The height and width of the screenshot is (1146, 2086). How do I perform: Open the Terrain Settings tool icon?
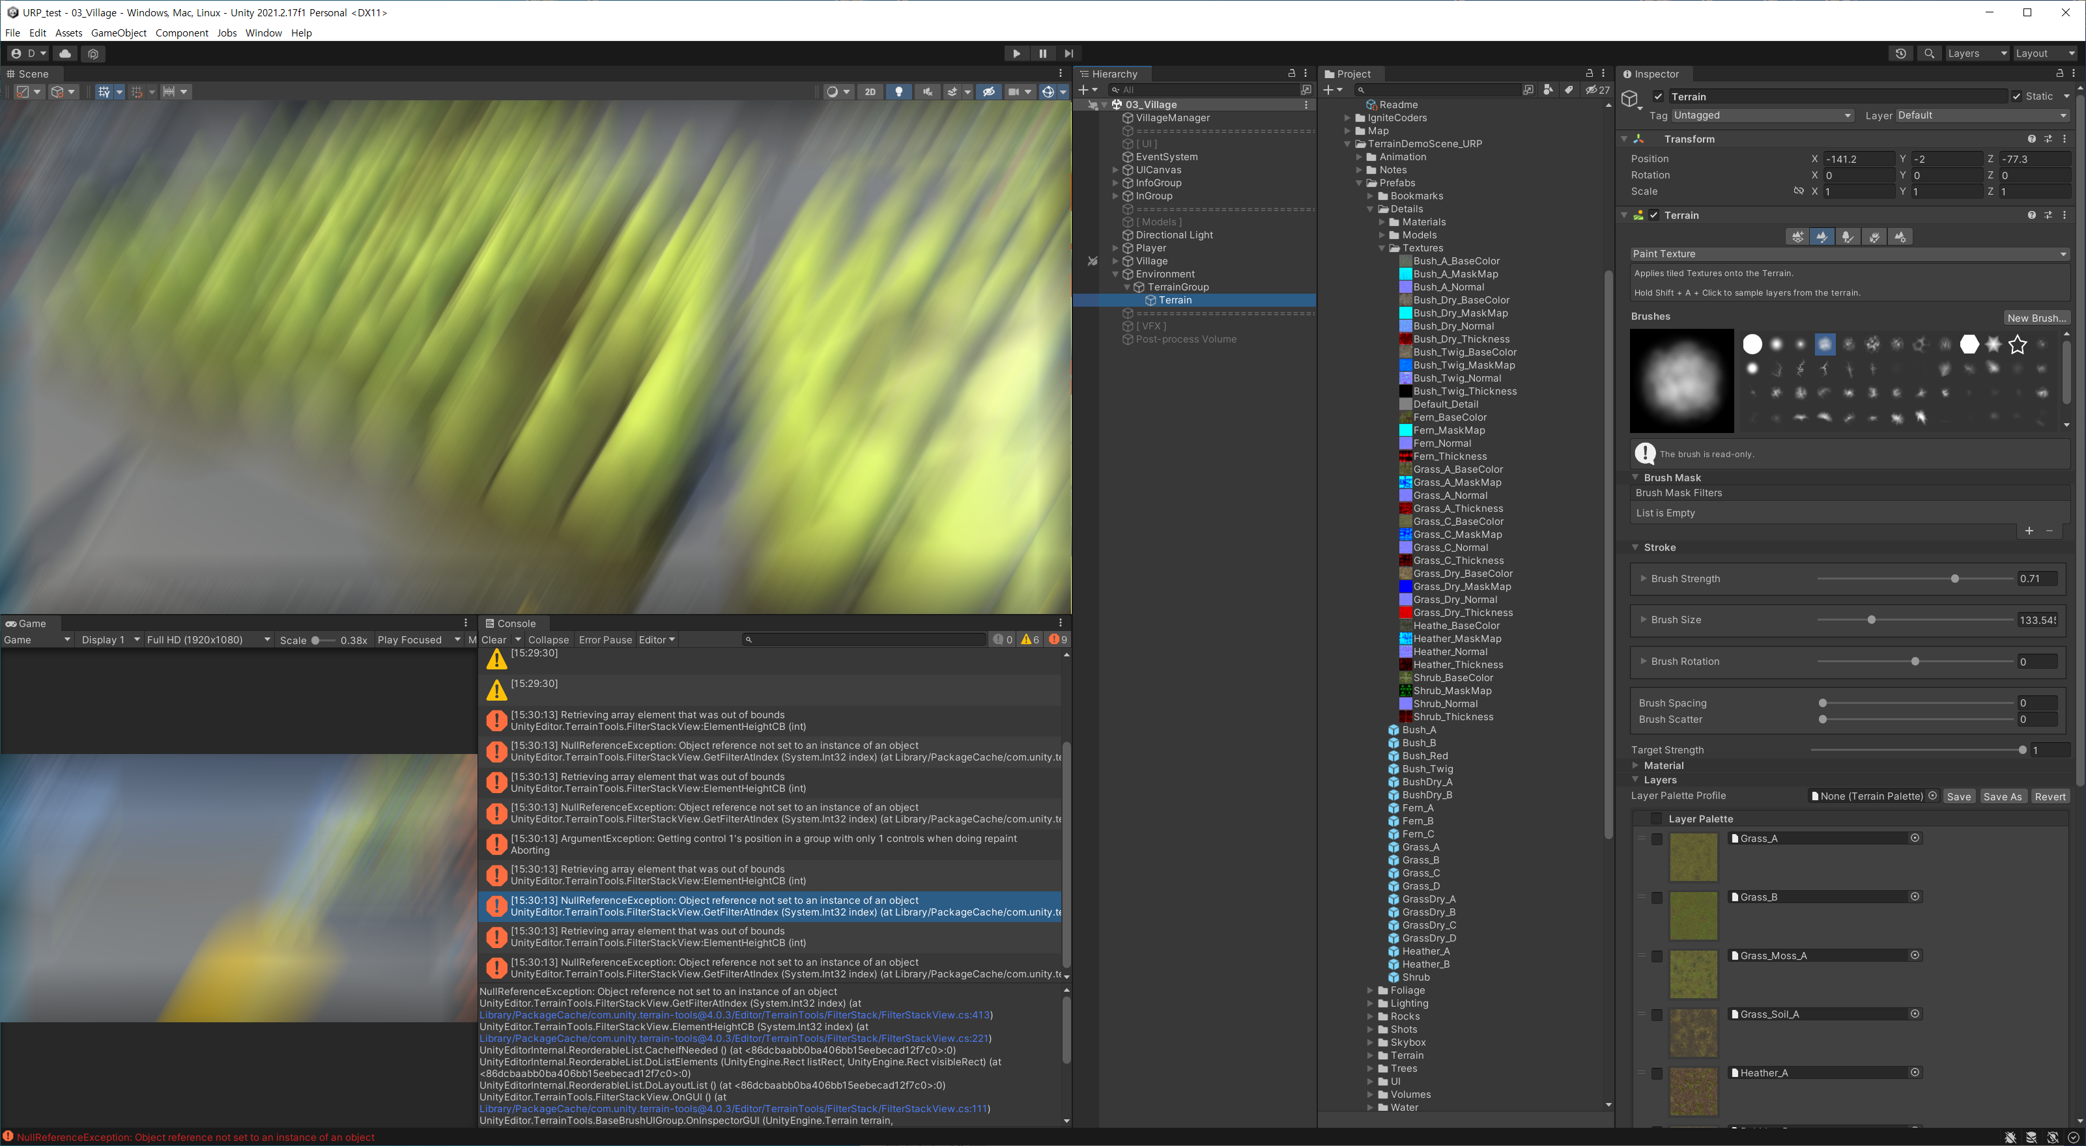pyautogui.click(x=1900, y=236)
